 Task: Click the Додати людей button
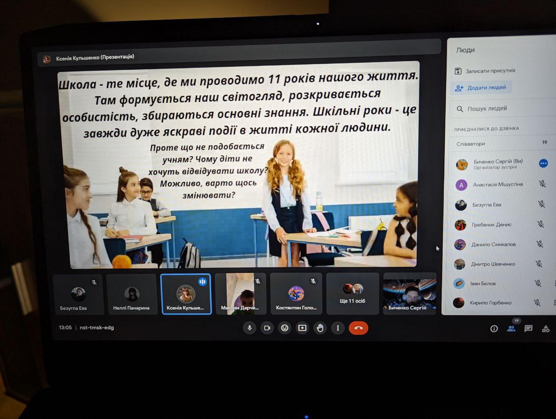click(481, 88)
